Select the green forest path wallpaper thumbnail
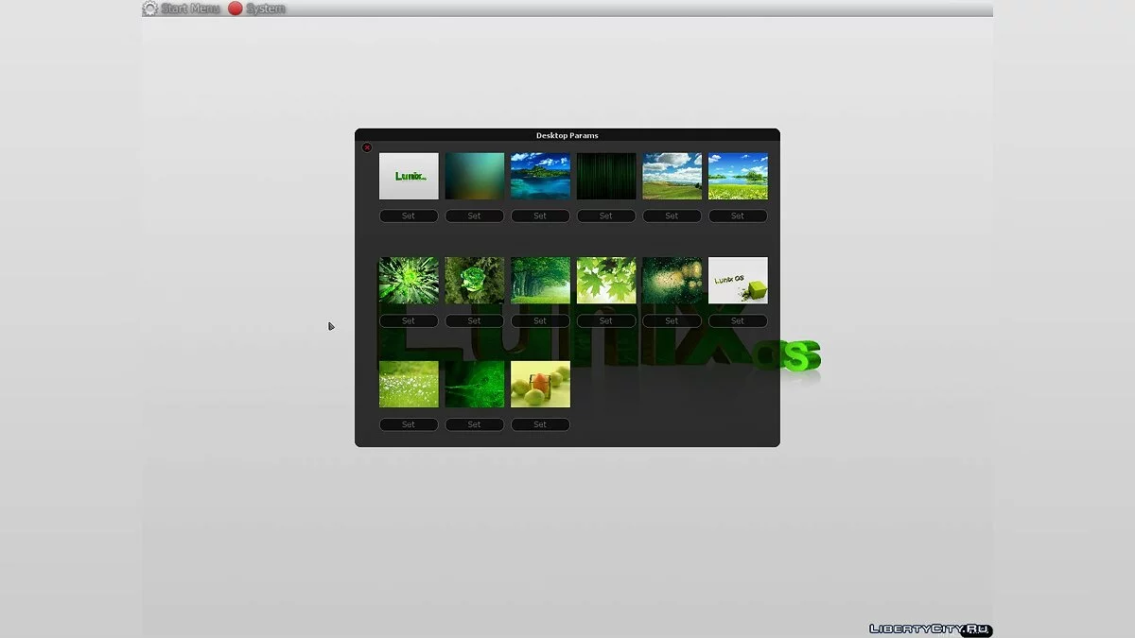Viewport: 1135px width, 638px height. click(x=540, y=280)
